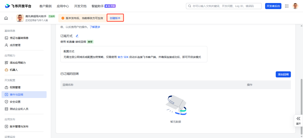Click the Feishu Open Platform logo
This screenshot has width=303, height=138.
(18, 6)
